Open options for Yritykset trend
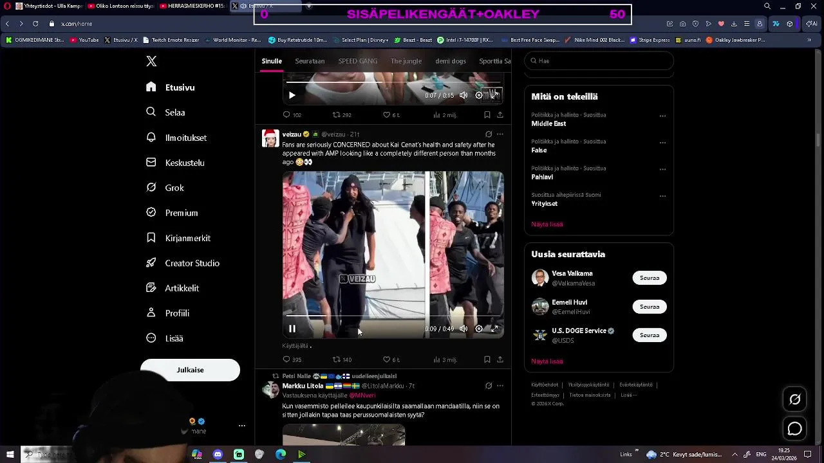 pyautogui.click(x=662, y=196)
